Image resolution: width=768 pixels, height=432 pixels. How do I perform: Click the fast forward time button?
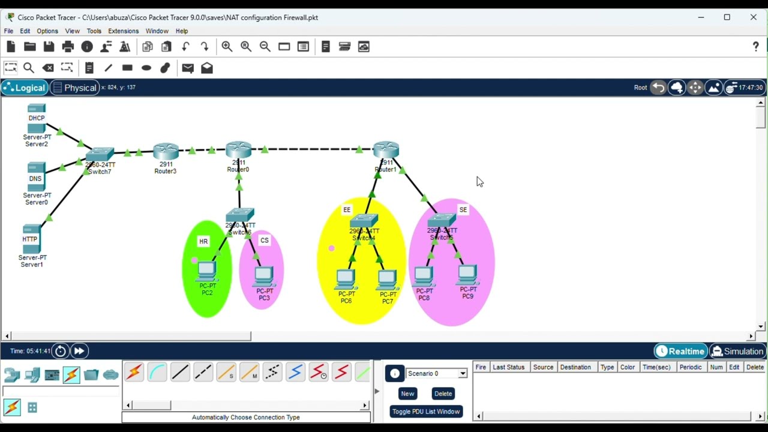(79, 351)
